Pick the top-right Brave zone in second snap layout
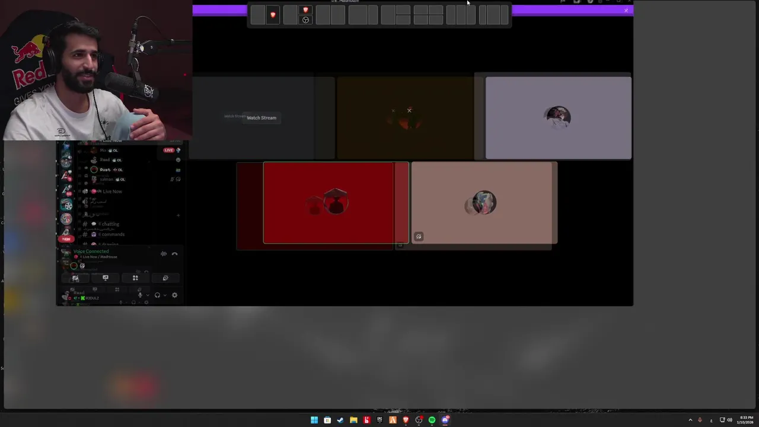Screen dimensions: 759x427 (305, 9)
